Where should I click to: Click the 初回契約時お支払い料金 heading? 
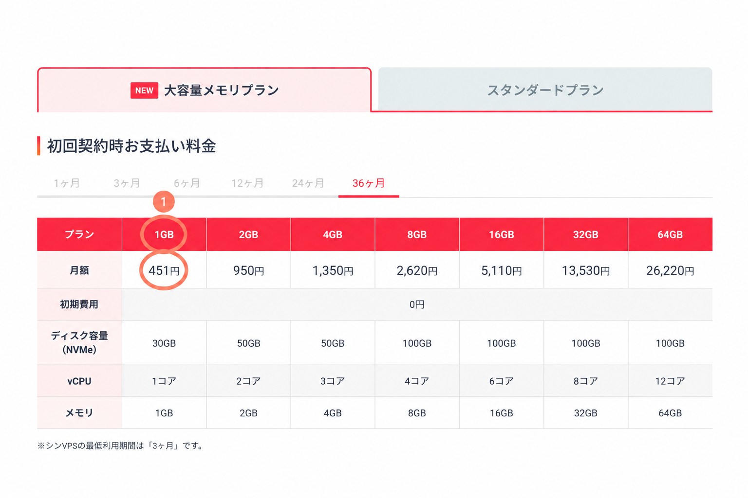tap(131, 146)
